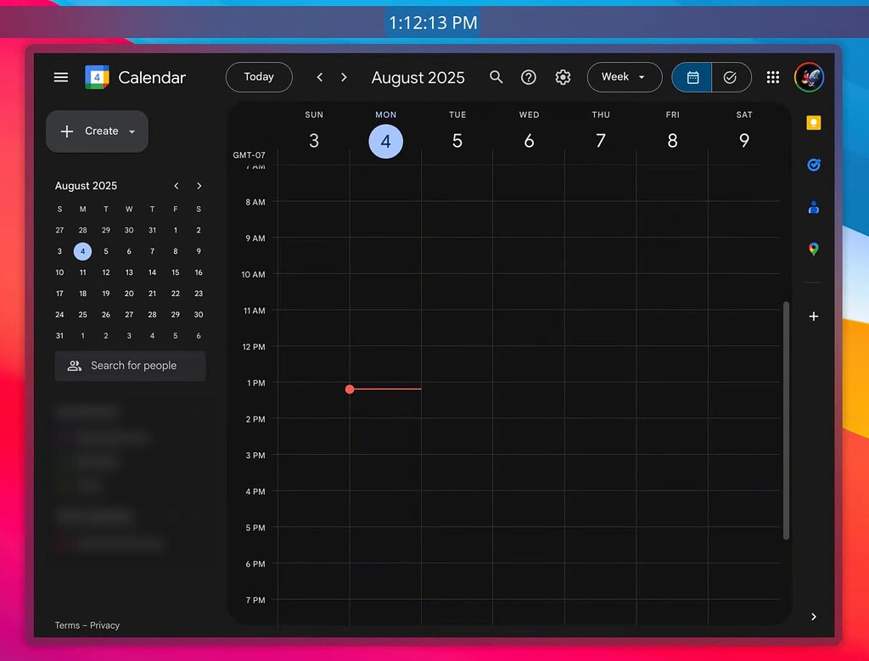The image size is (869, 661).
Task: Click Get add-ons plus icon
Action: tap(814, 316)
